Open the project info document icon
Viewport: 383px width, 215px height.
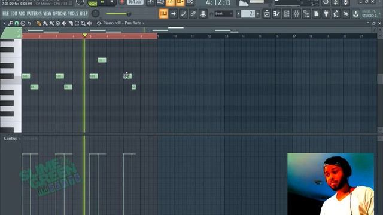[316, 14]
